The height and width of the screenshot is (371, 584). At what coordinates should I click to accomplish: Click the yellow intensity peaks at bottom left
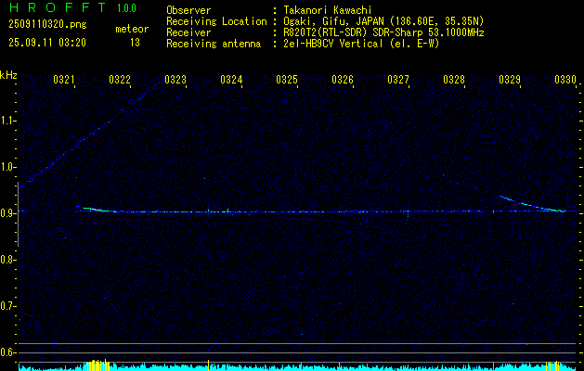[97, 365]
